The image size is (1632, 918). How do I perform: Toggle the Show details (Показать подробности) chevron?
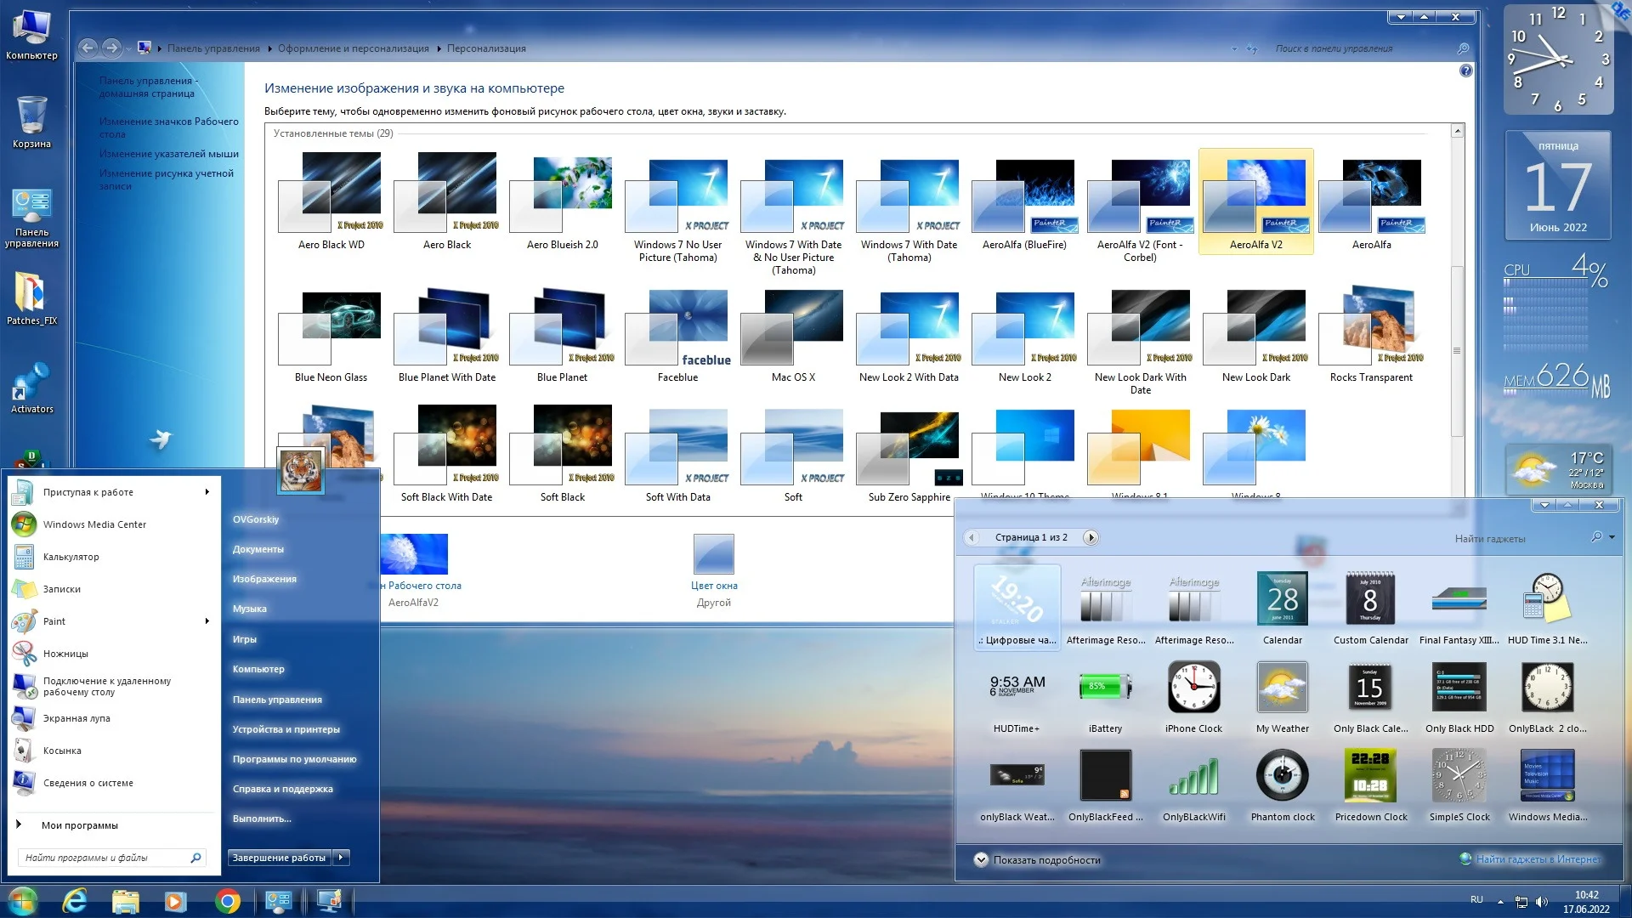click(x=981, y=859)
